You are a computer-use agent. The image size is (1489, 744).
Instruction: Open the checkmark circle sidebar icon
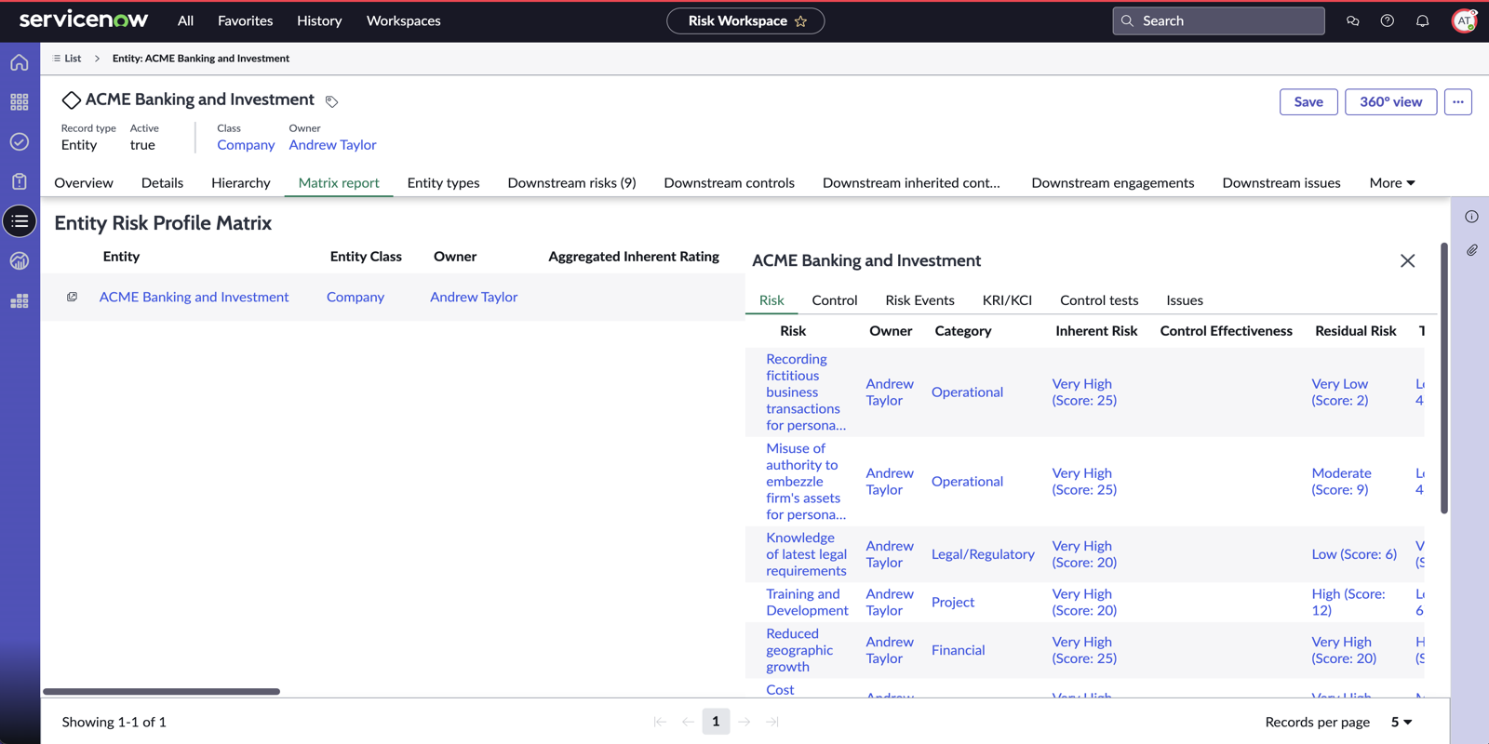point(20,141)
